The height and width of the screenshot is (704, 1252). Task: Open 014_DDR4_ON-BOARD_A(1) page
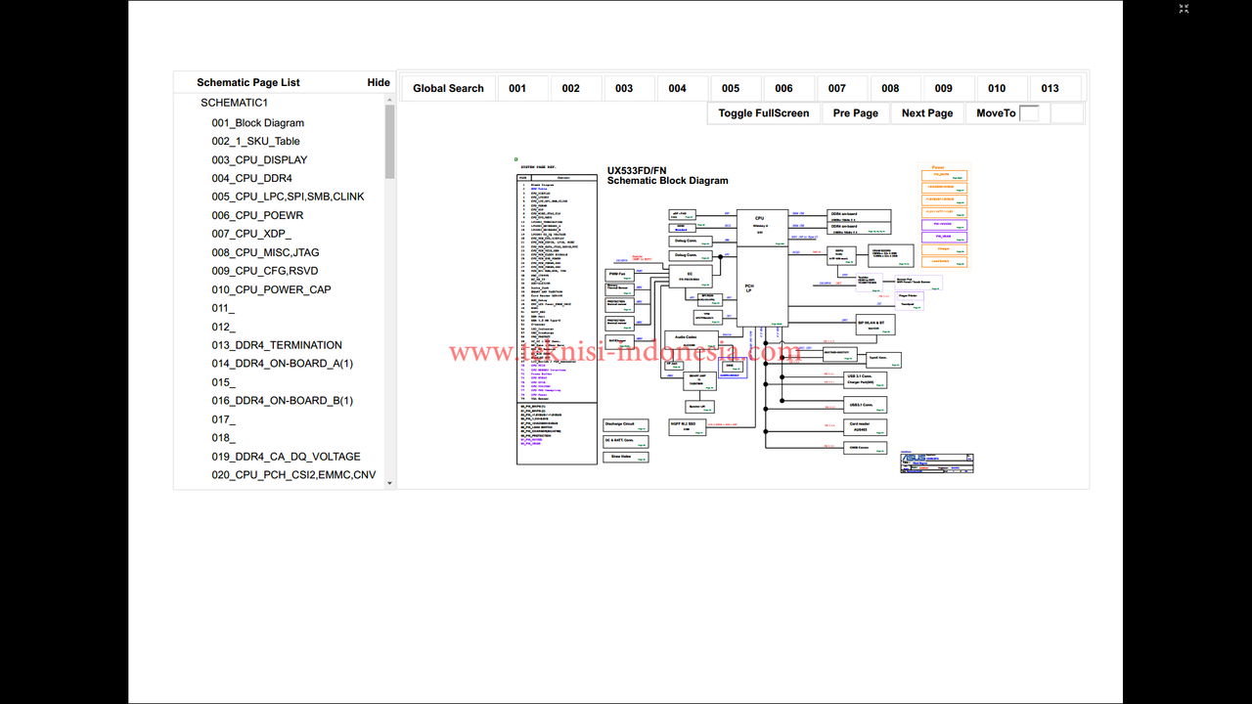click(283, 364)
